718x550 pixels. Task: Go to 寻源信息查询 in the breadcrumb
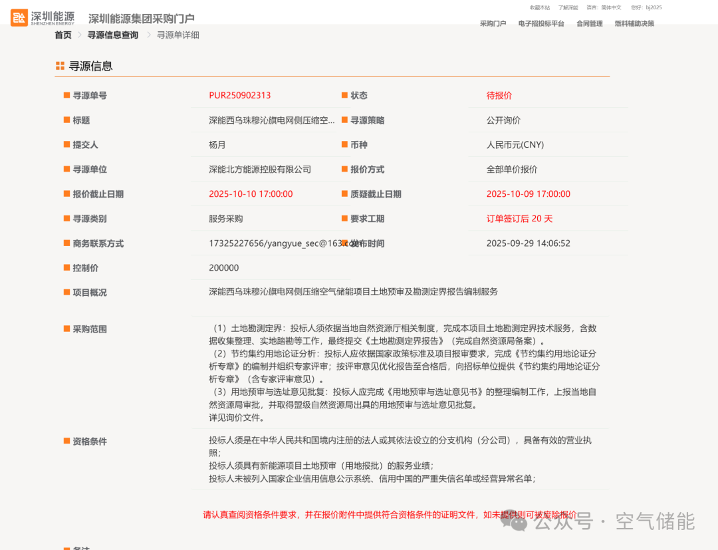(x=113, y=35)
